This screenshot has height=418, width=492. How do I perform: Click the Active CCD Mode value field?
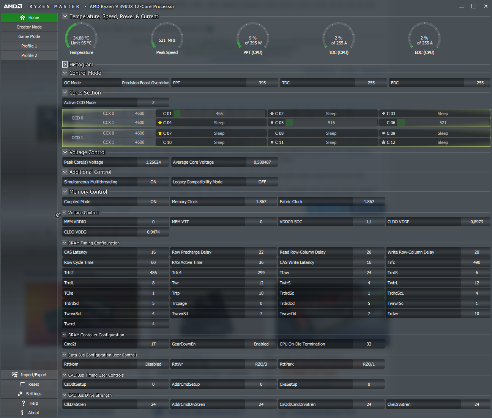(153, 103)
